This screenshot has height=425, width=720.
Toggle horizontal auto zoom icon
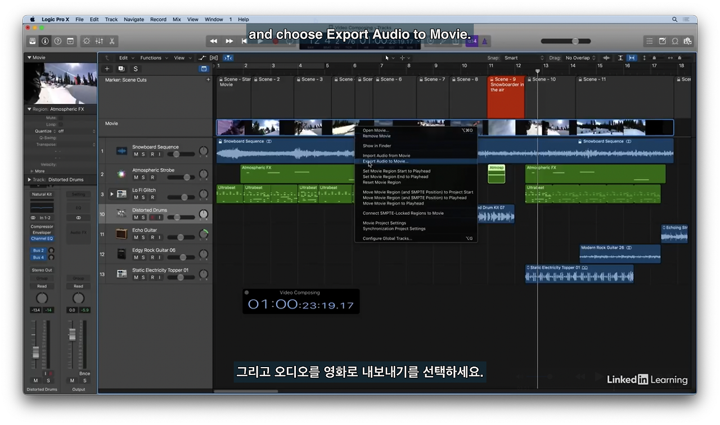(x=632, y=58)
